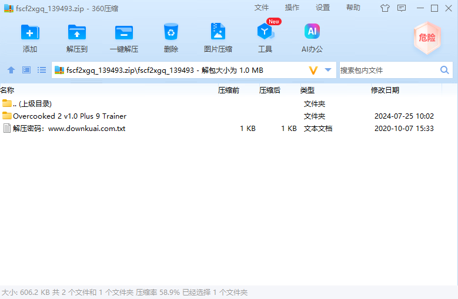
Task: Click the 文本文档 type cell
Action: (x=318, y=129)
